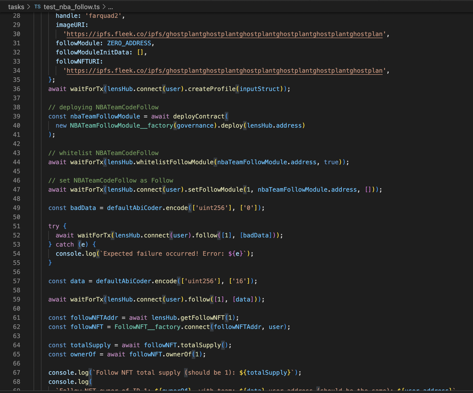Image resolution: width=473 pixels, height=393 pixels.
Task: Click 'ownerOf' variable declaration on line 65
Action: [x=83, y=354]
